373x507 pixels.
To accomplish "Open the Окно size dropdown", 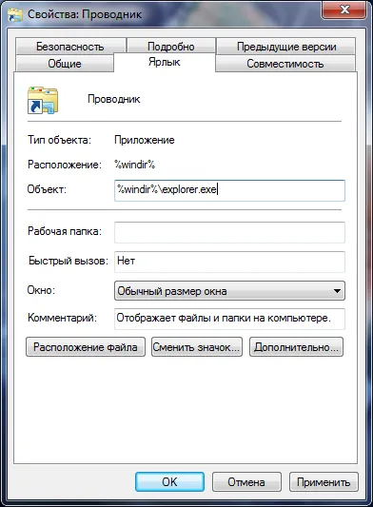I will [229, 291].
